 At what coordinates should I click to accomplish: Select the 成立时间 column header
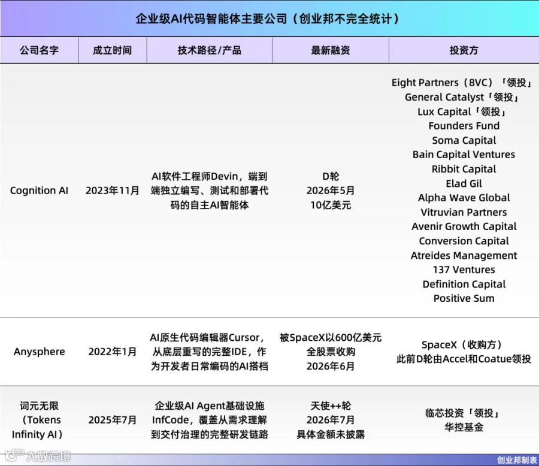point(113,50)
